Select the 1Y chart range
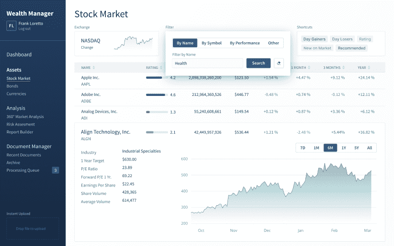The image size is (394, 246). pos(343,148)
